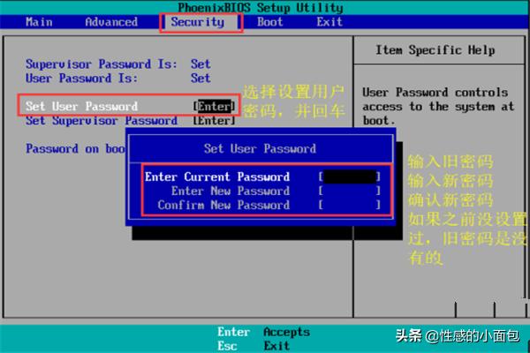Click the User Password Is status line
This screenshot has height=353, width=530.
pyautogui.click(x=117, y=78)
